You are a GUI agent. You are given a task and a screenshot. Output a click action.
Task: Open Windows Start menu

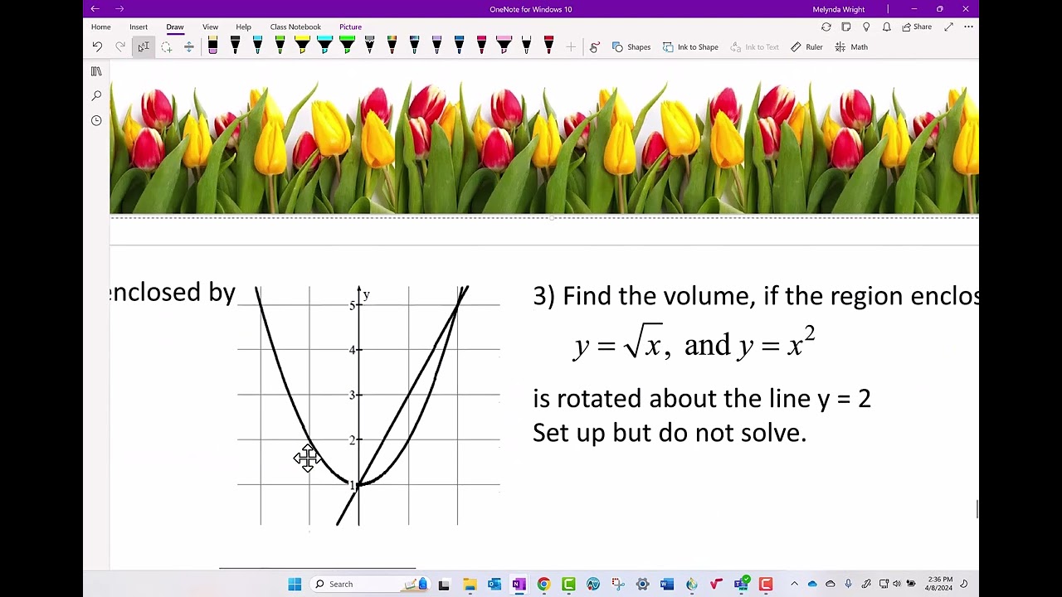pos(295,585)
